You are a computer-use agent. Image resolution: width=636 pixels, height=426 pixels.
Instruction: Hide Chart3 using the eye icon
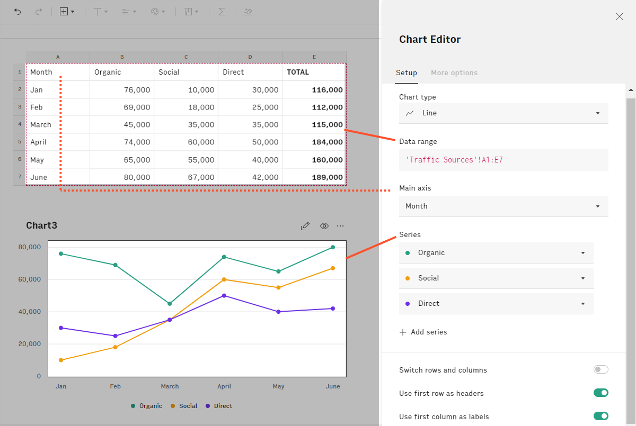pyautogui.click(x=324, y=226)
